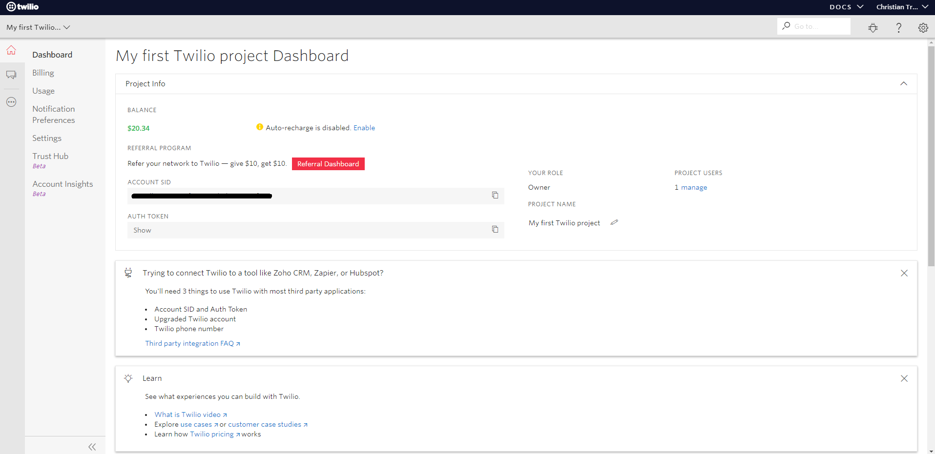Click the Account SID field
The width and height of the screenshot is (935, 454).
click(x=315, y=196)
